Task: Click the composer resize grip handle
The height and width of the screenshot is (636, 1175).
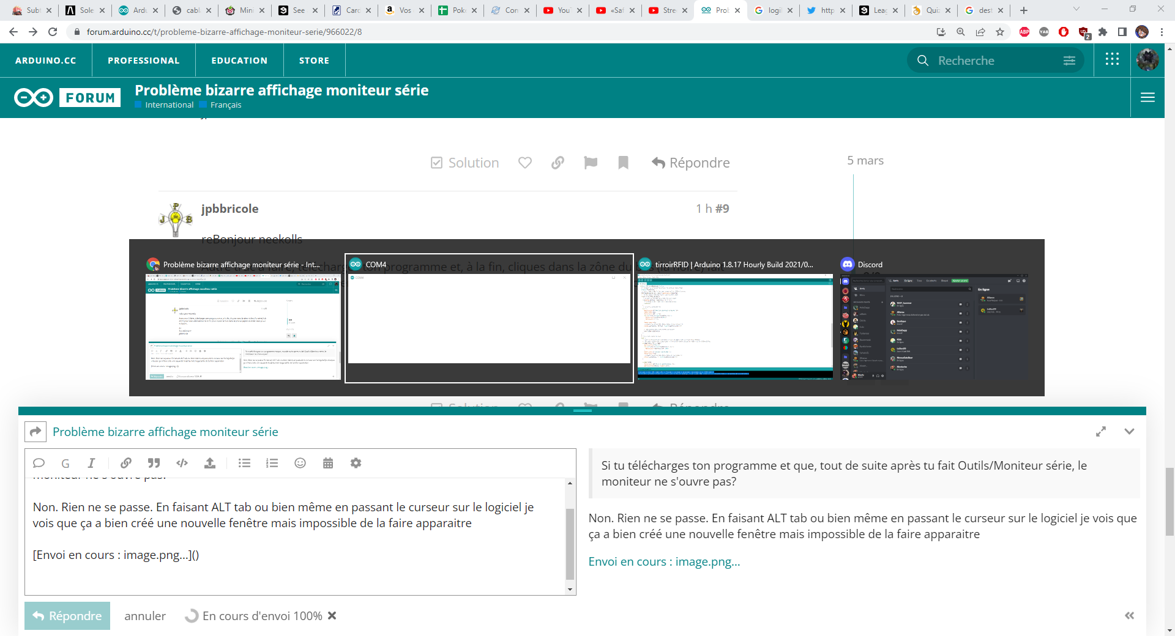Action: point(582,410)
